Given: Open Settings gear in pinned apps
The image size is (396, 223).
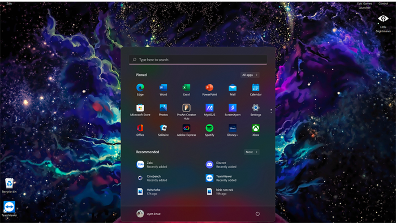Looking at the screenshot, I should (256, 110).
